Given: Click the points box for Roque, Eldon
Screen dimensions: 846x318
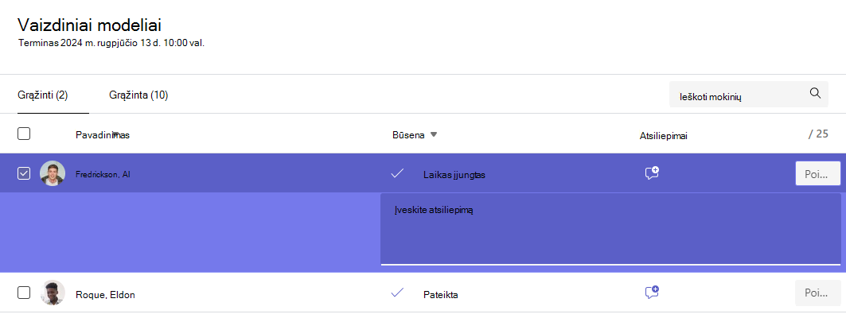Looking at the screenshot, I should point(818,293).
